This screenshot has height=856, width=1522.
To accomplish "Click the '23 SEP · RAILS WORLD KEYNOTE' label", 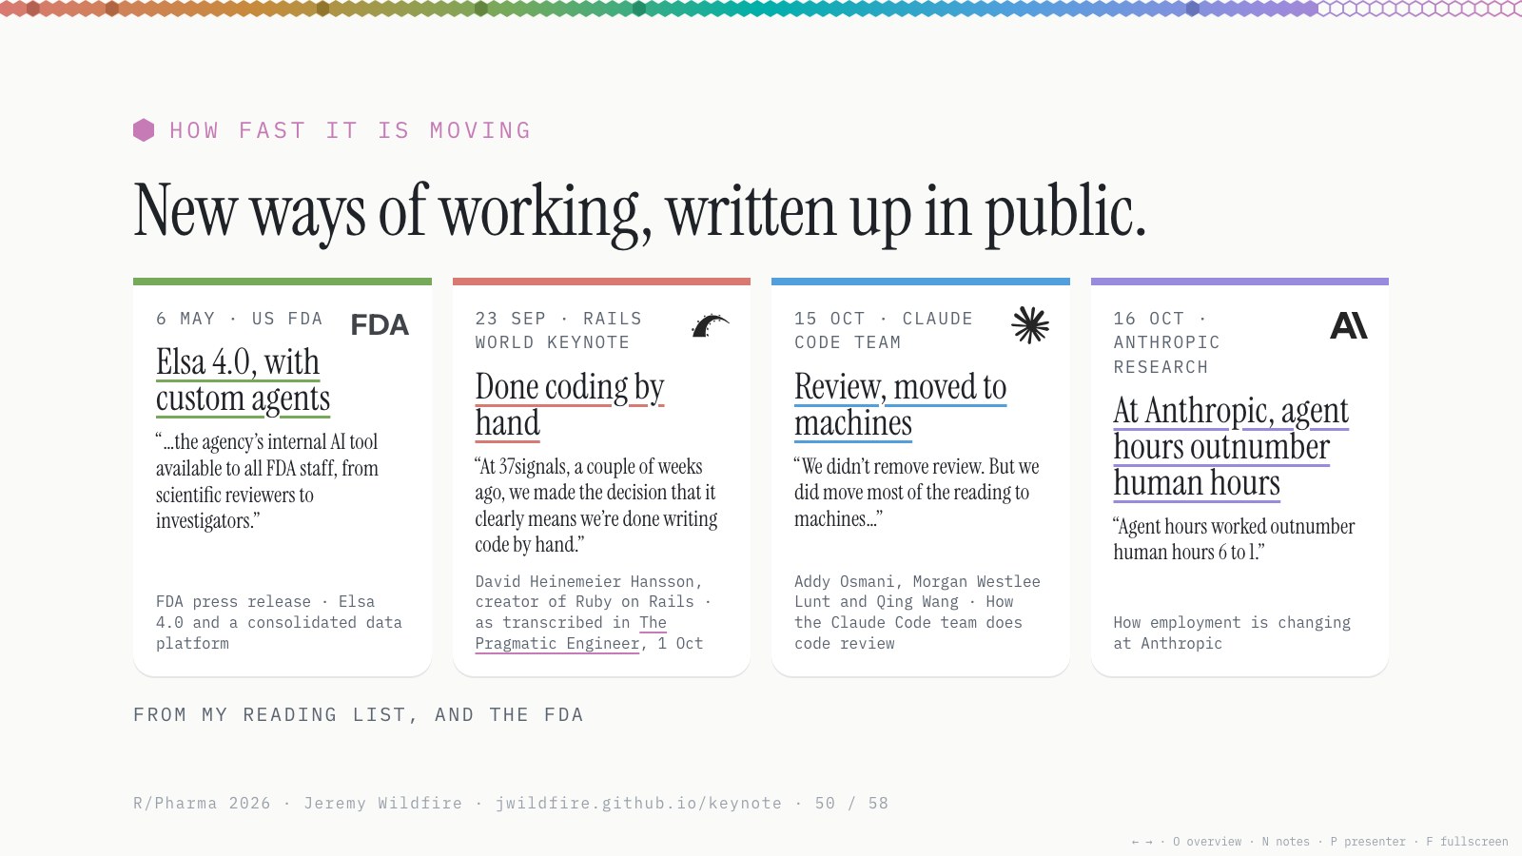I will click(559, 330).
